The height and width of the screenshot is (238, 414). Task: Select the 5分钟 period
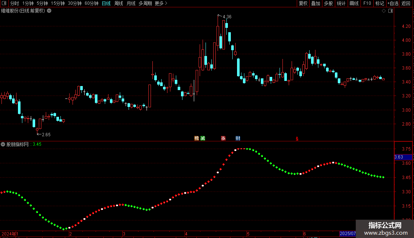point(42,3)
